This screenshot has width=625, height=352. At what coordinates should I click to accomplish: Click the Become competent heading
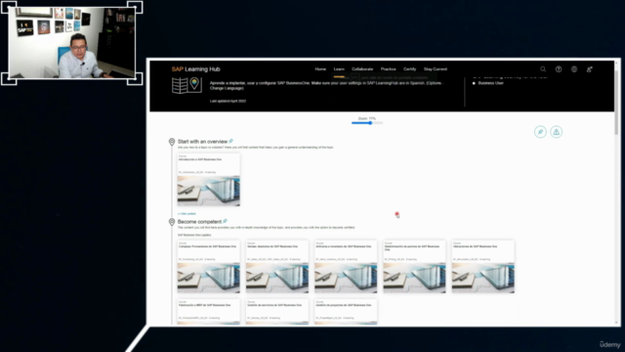(x=199, y=222)
